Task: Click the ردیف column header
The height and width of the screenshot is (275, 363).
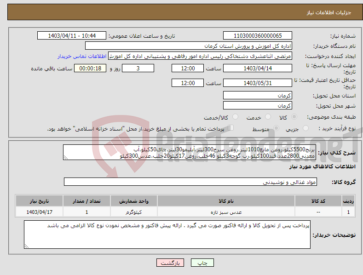Action: coord(348,201)
